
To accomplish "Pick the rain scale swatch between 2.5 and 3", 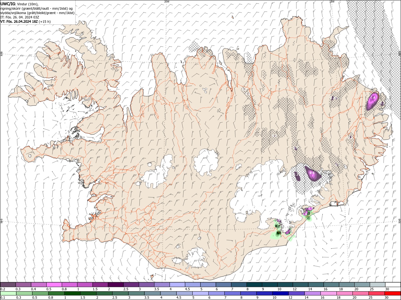I will [120, 293].
